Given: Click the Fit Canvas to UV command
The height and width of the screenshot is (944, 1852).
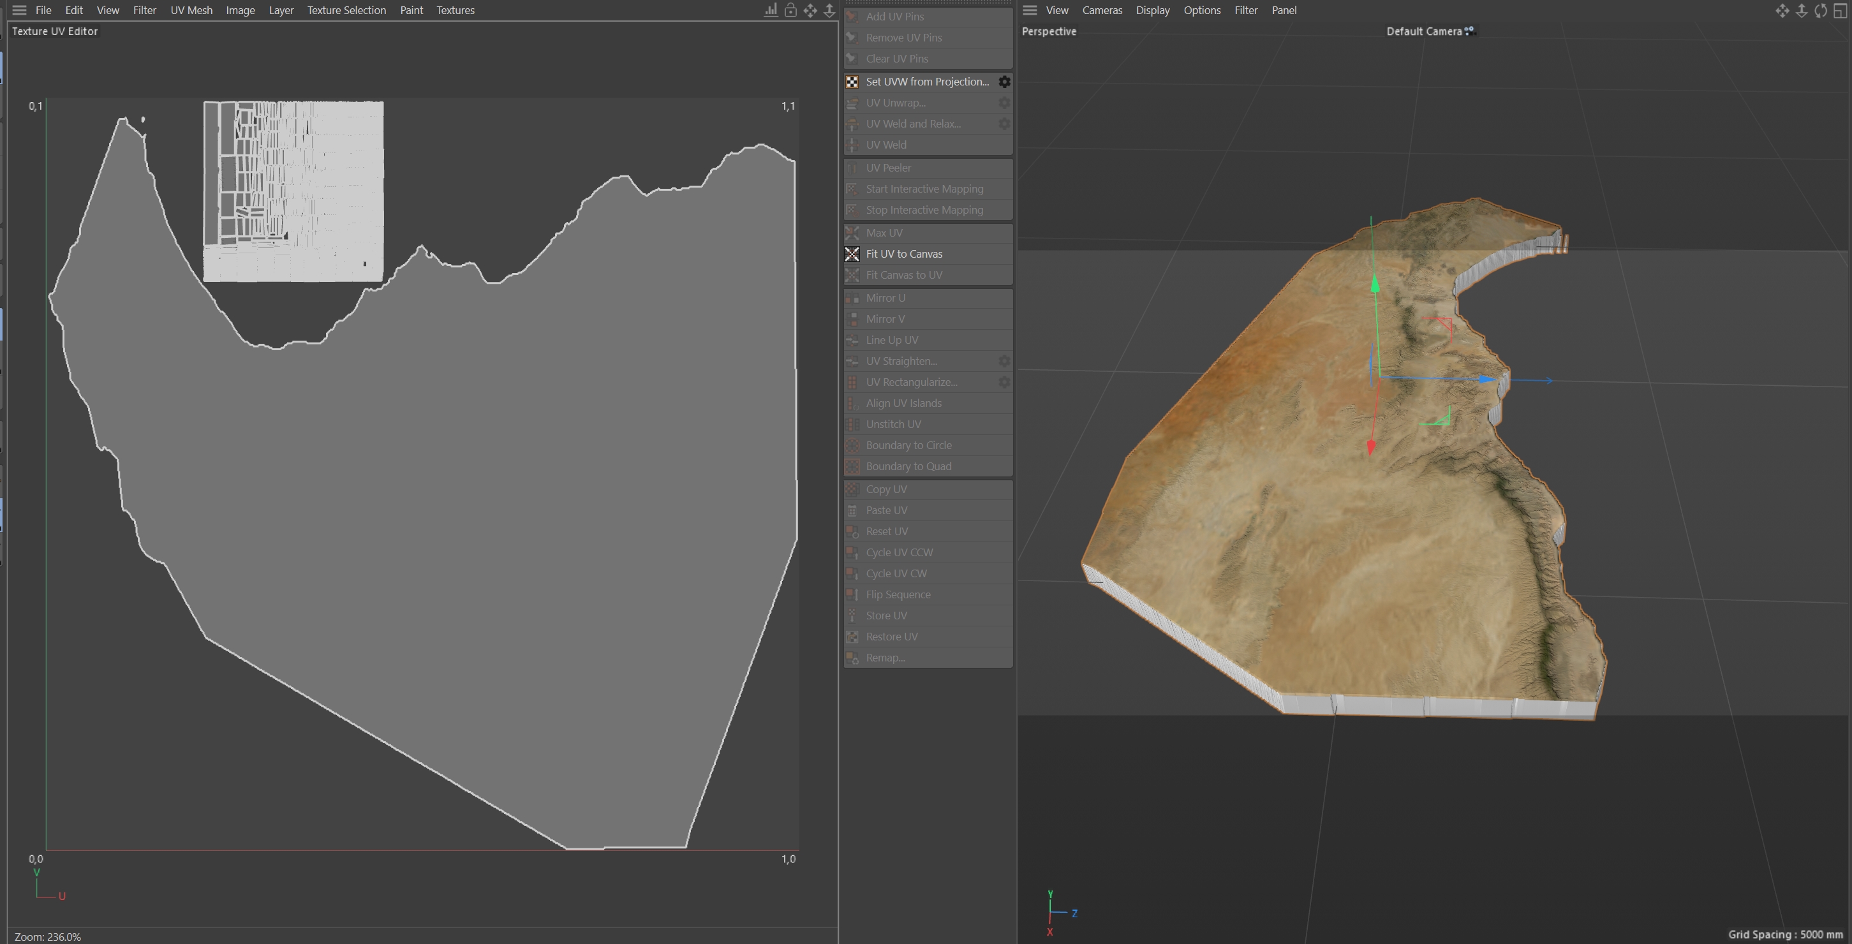Looking at the screenshot, I should point(904,275).
